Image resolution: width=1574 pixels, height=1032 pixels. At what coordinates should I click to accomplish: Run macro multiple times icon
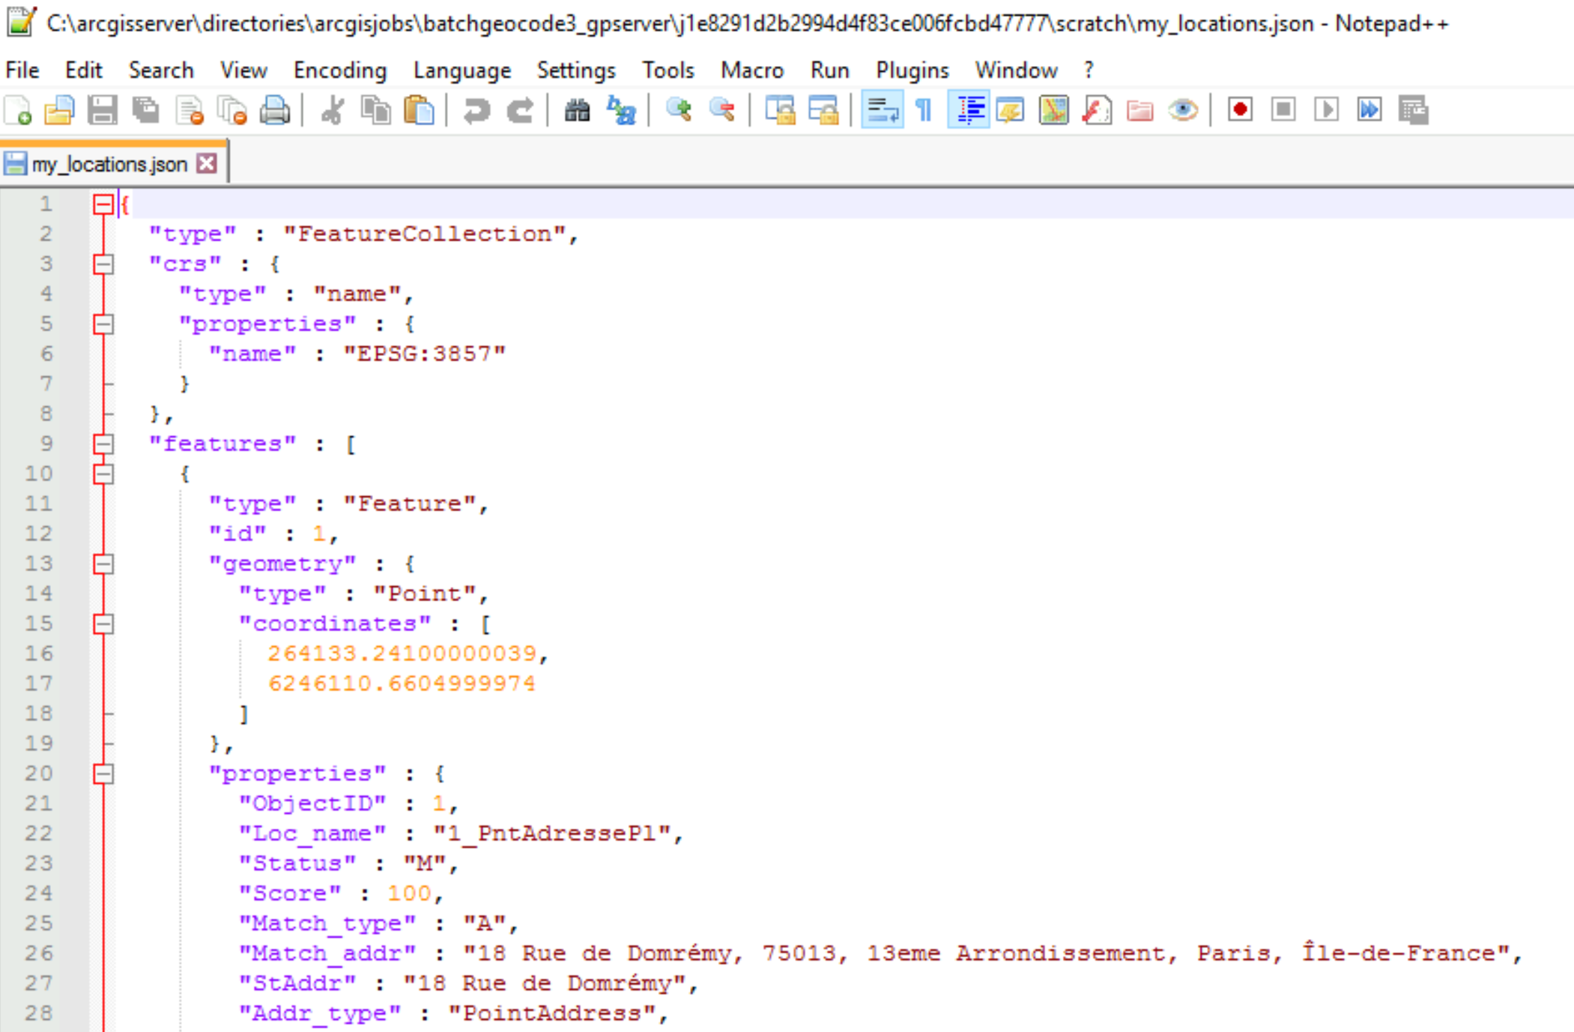[1369, 110]
